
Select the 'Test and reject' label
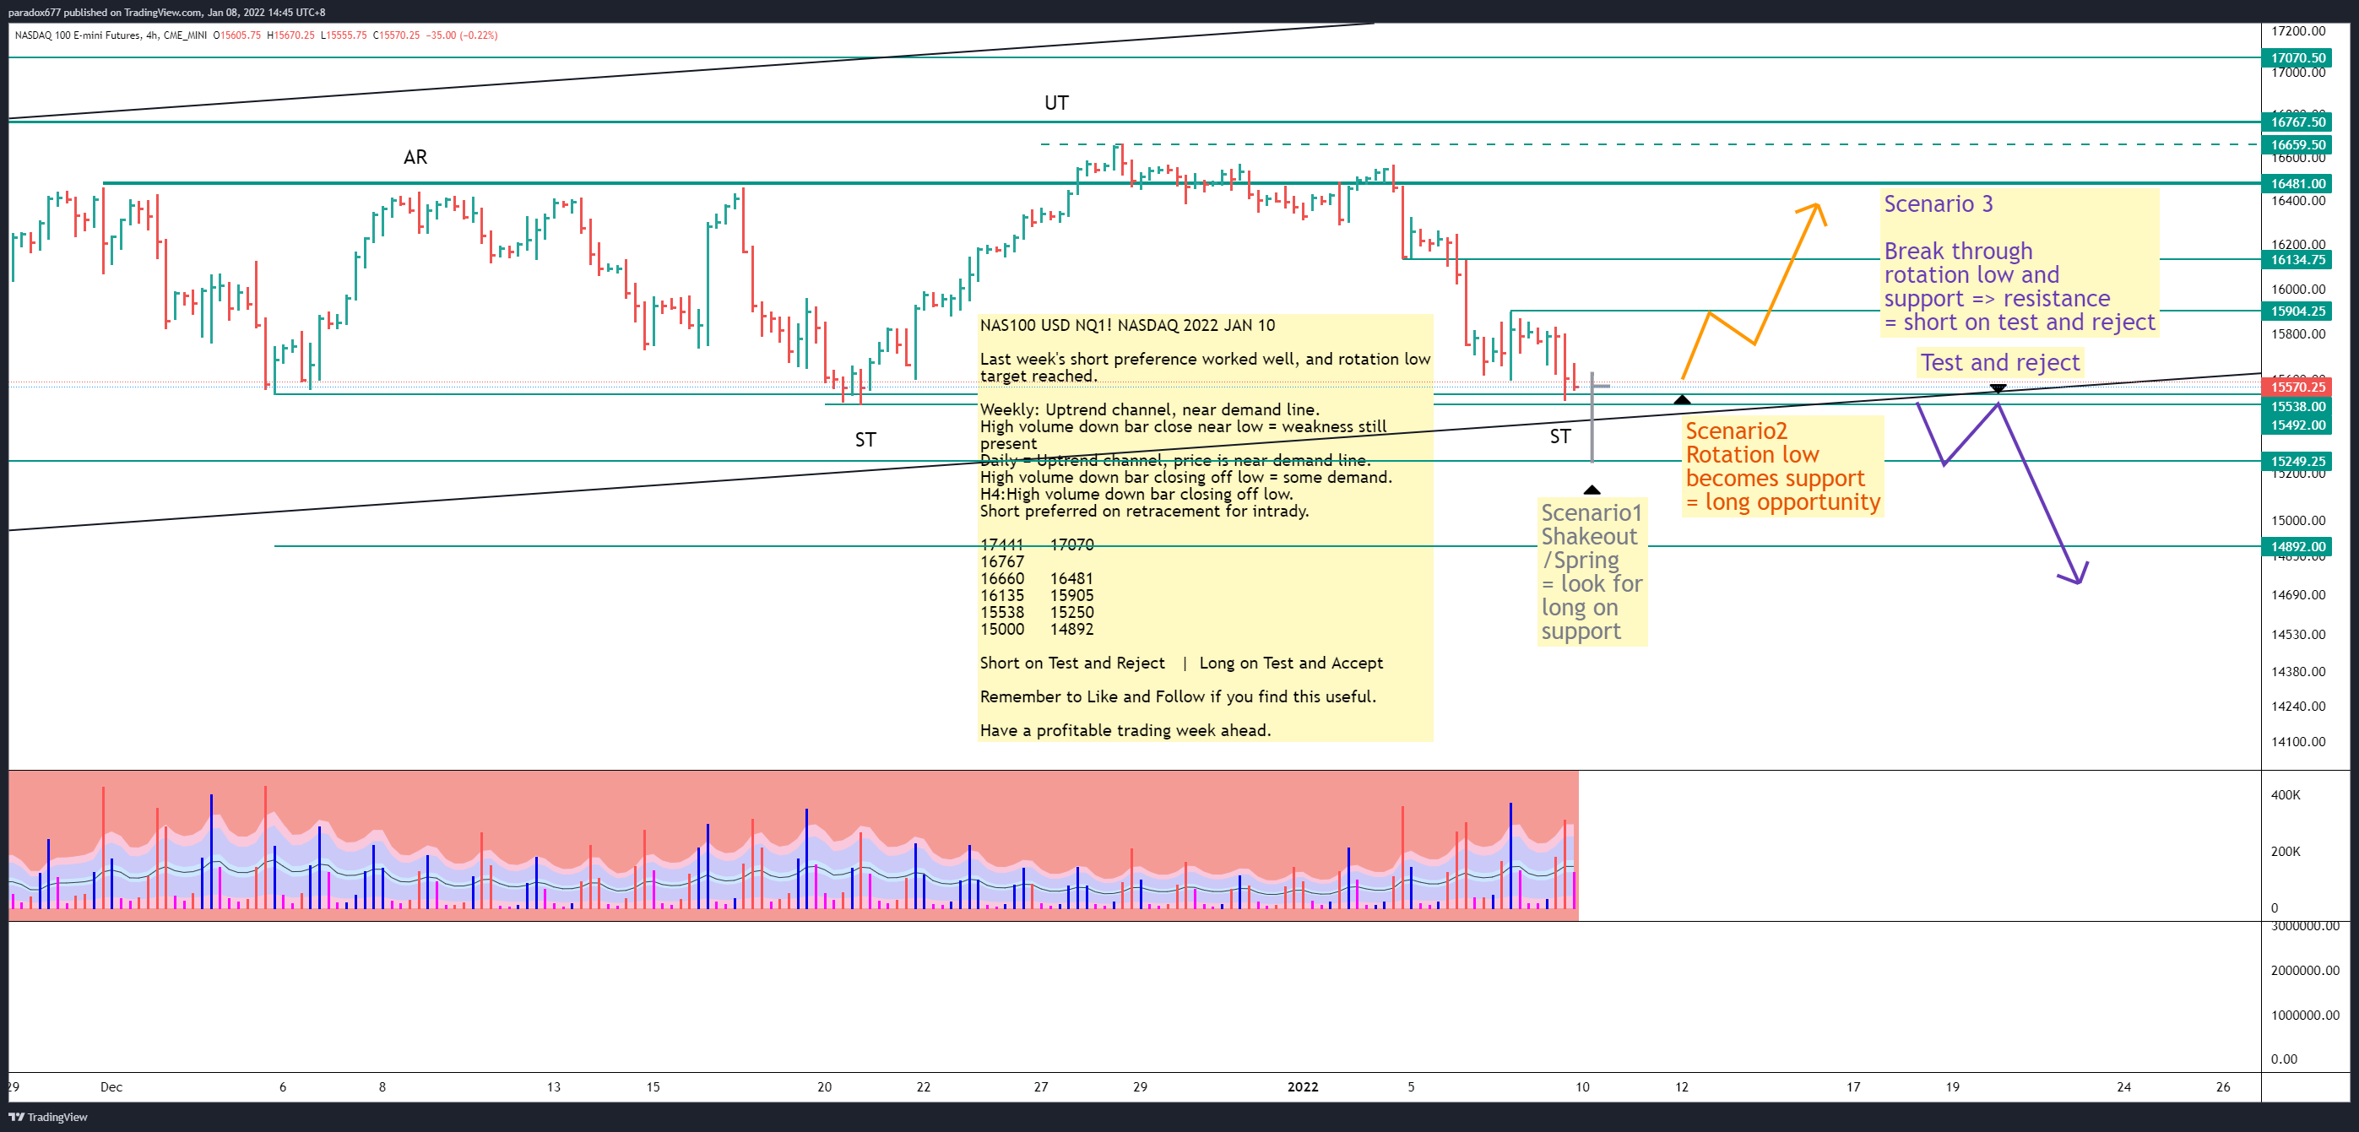(x=2000, y=363)
